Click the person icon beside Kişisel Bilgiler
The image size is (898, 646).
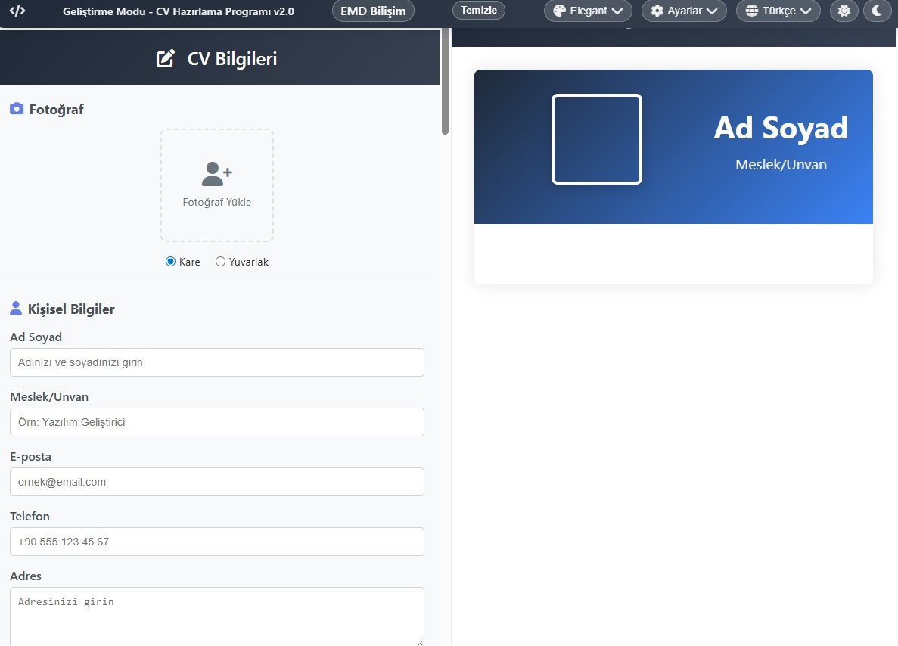coord(16,309)
